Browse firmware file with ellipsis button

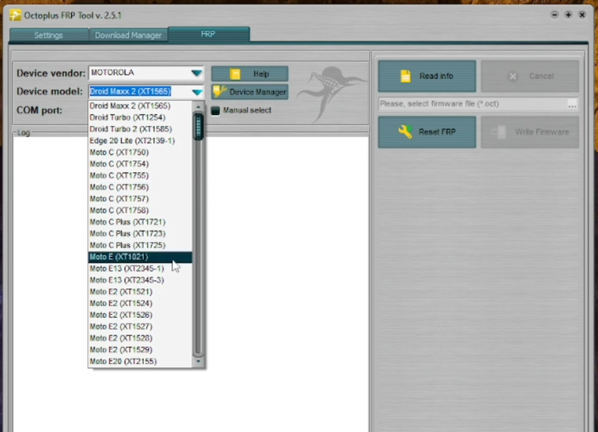pyautogui.click(x=572, y=104)
